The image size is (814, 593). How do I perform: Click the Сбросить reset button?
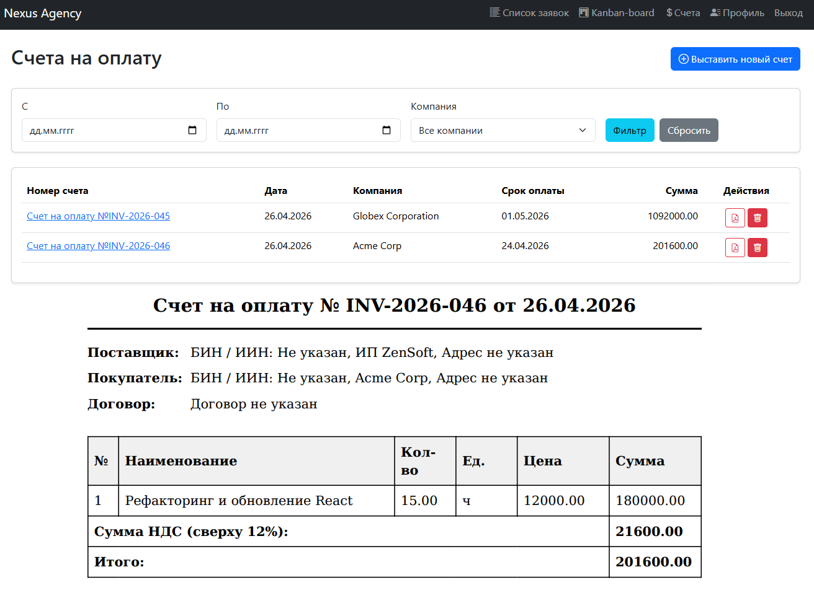coord(689,130)
